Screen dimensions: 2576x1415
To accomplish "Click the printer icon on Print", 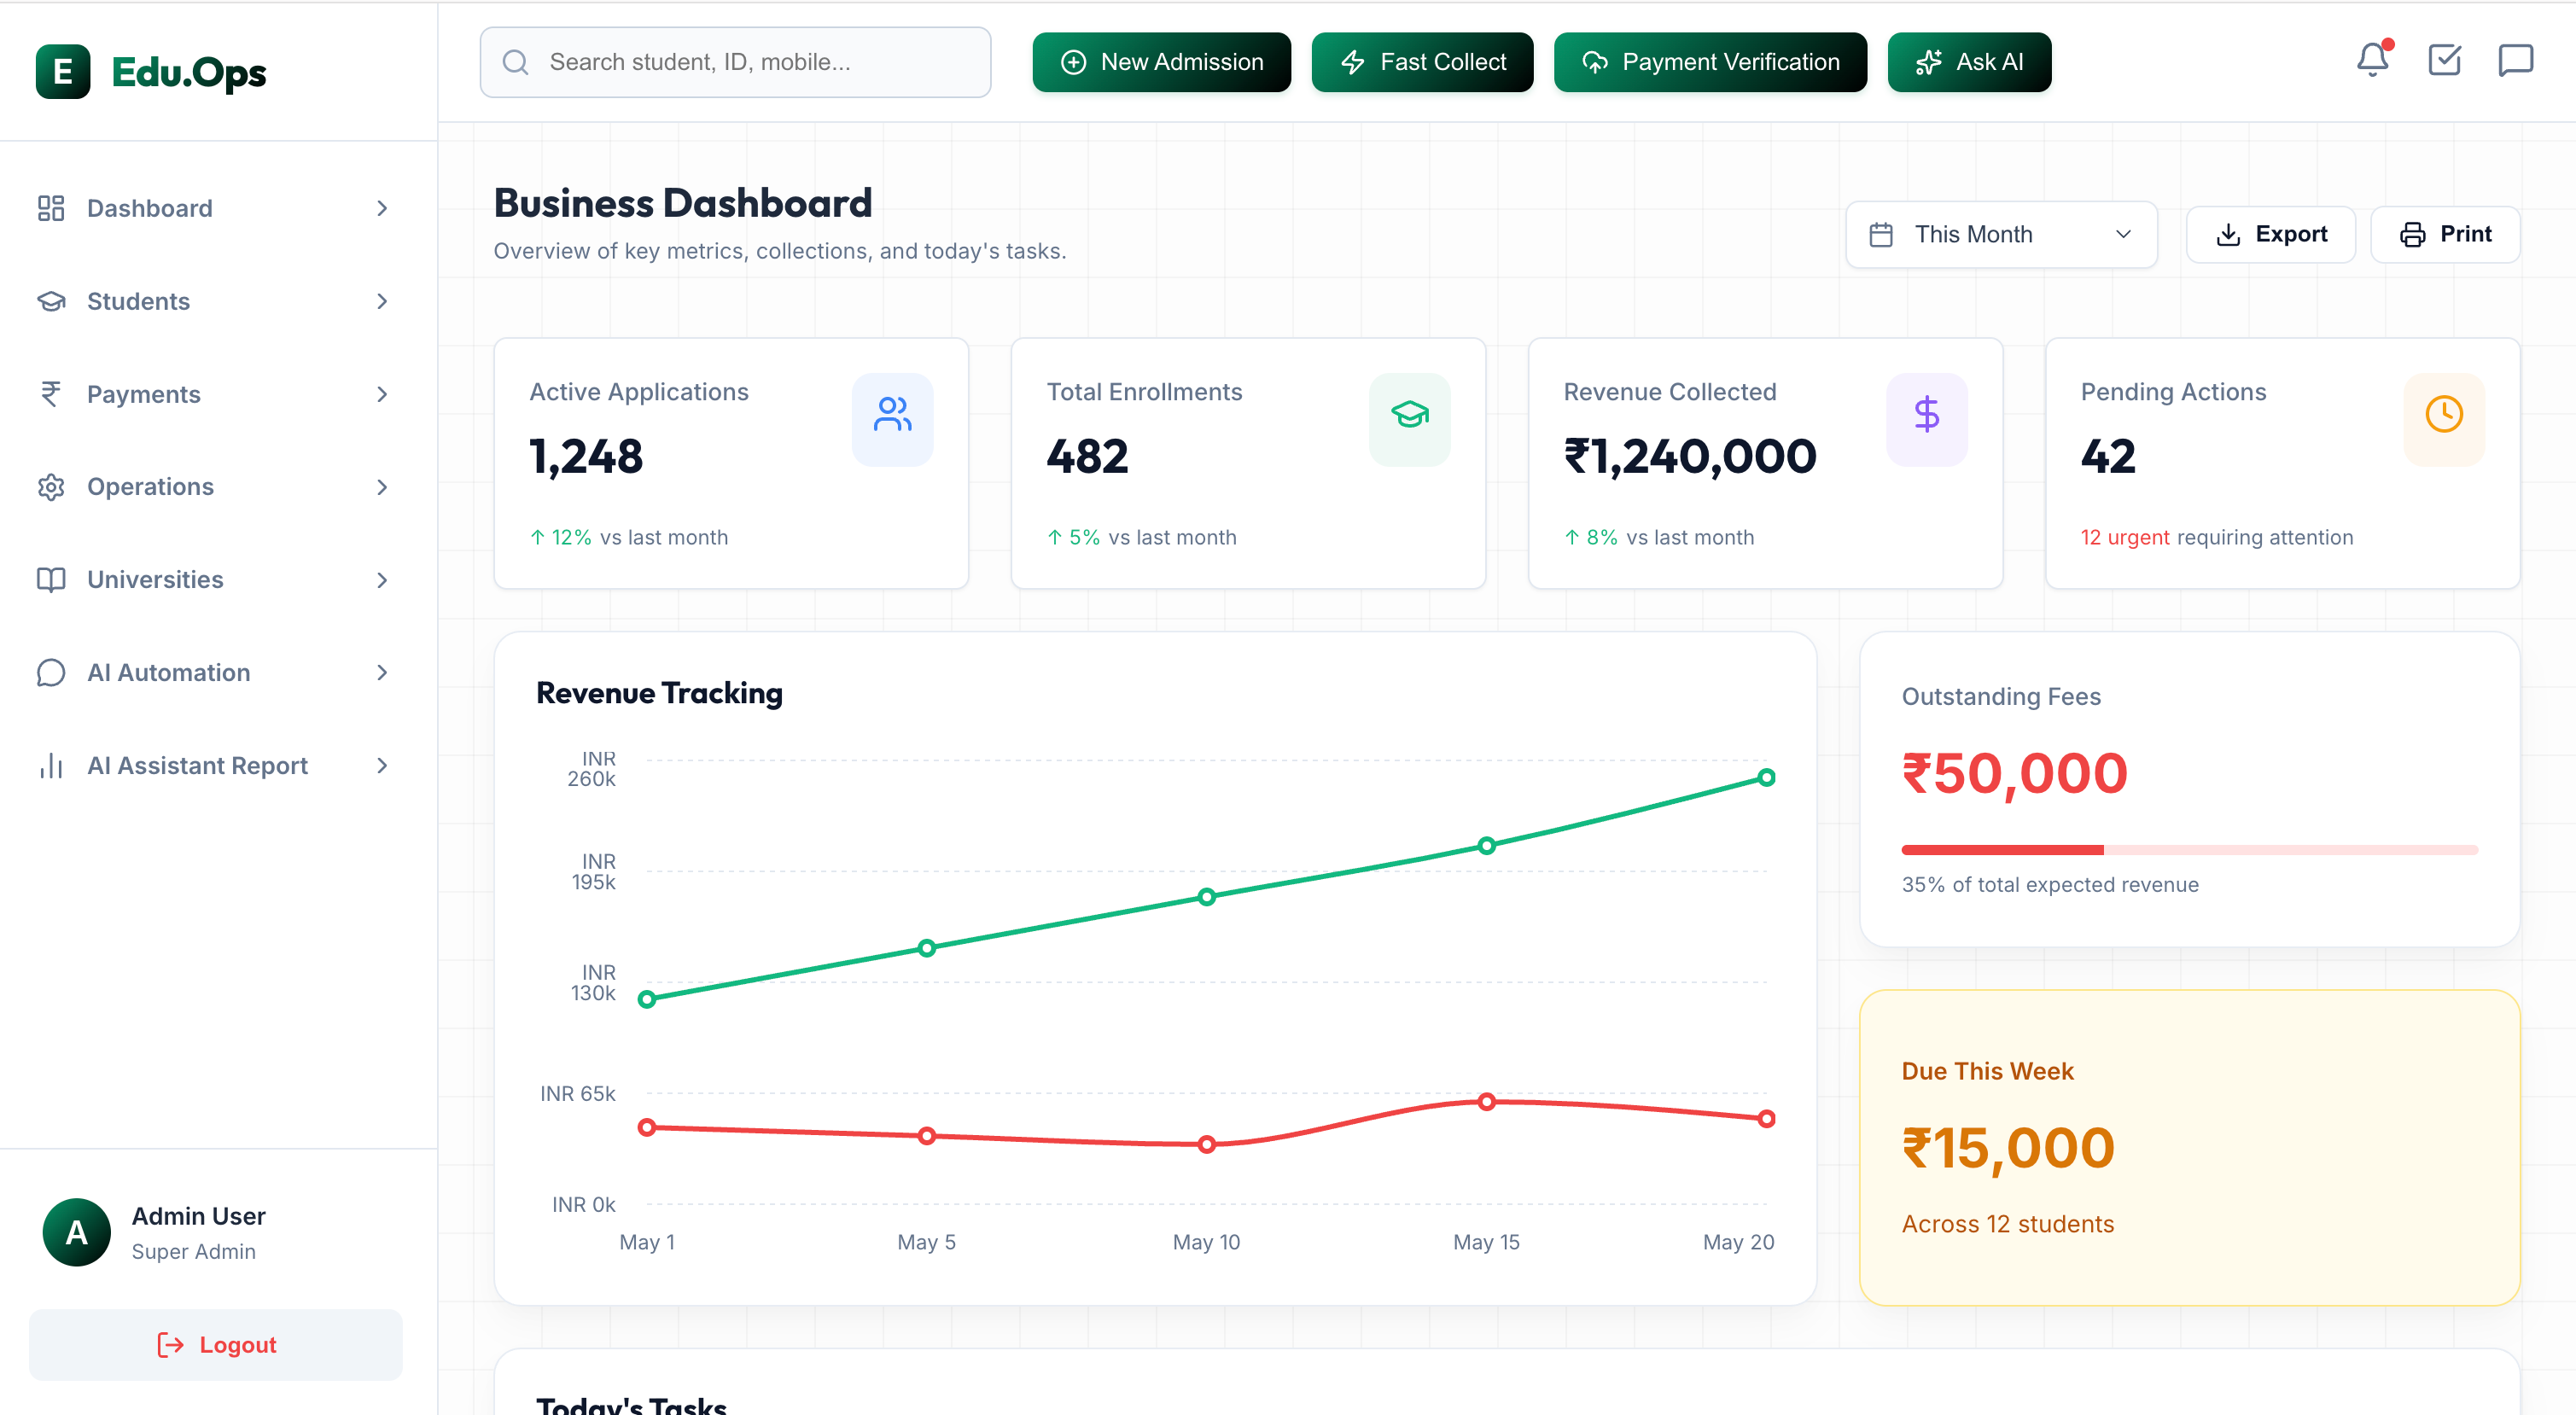I will [2412, 234].
